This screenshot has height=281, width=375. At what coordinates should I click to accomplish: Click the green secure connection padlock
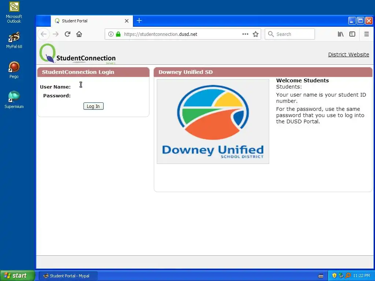coord(118,34)
